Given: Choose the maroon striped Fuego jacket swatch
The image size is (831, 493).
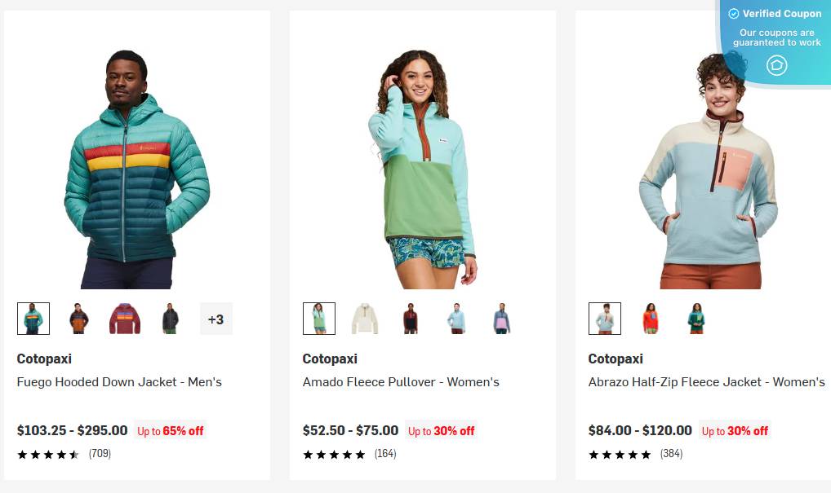Looking at the screenshot, I should tap(125, 319).
